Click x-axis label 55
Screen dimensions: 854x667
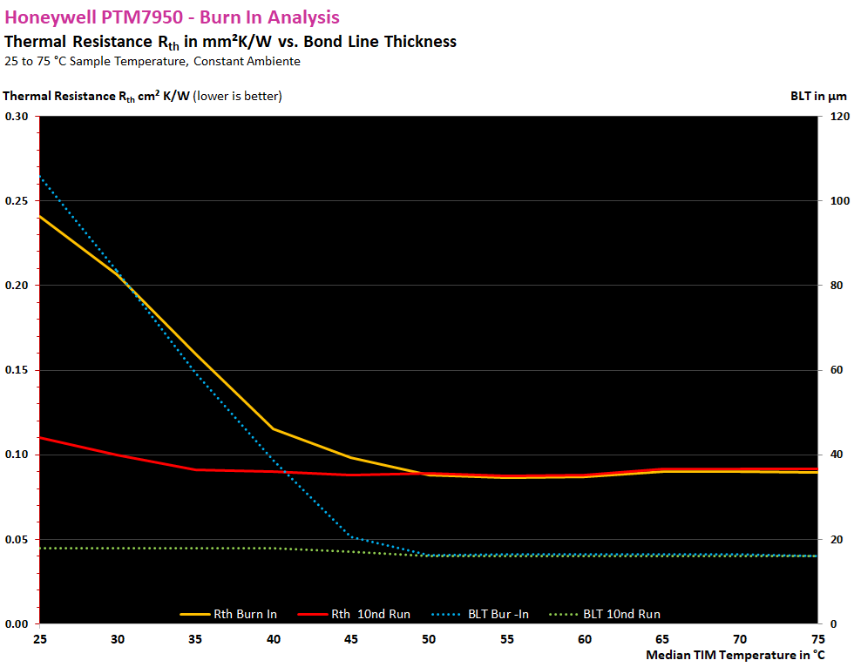pyautogui.click(x=506, y=639)
